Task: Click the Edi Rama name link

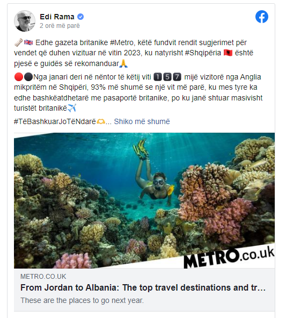Action: click(x=57, y=17)
